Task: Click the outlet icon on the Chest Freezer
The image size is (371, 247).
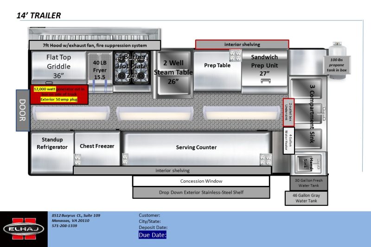Action: [77, 159]
